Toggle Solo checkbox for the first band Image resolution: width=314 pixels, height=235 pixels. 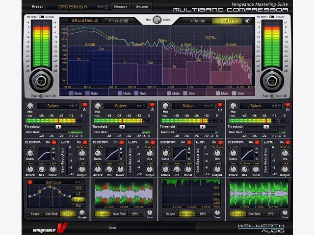pyautogui.click(x=87, y=94)
